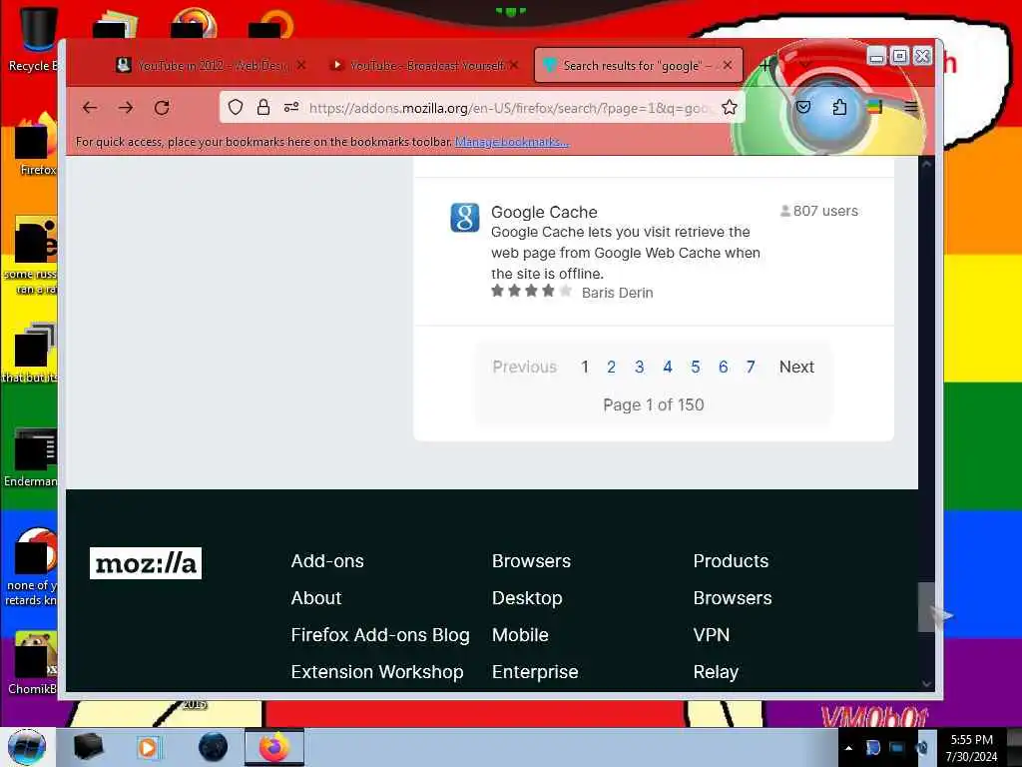Click the Firefox taskbar button
This screenshot has height=767, width=1022.
(273, 747)
